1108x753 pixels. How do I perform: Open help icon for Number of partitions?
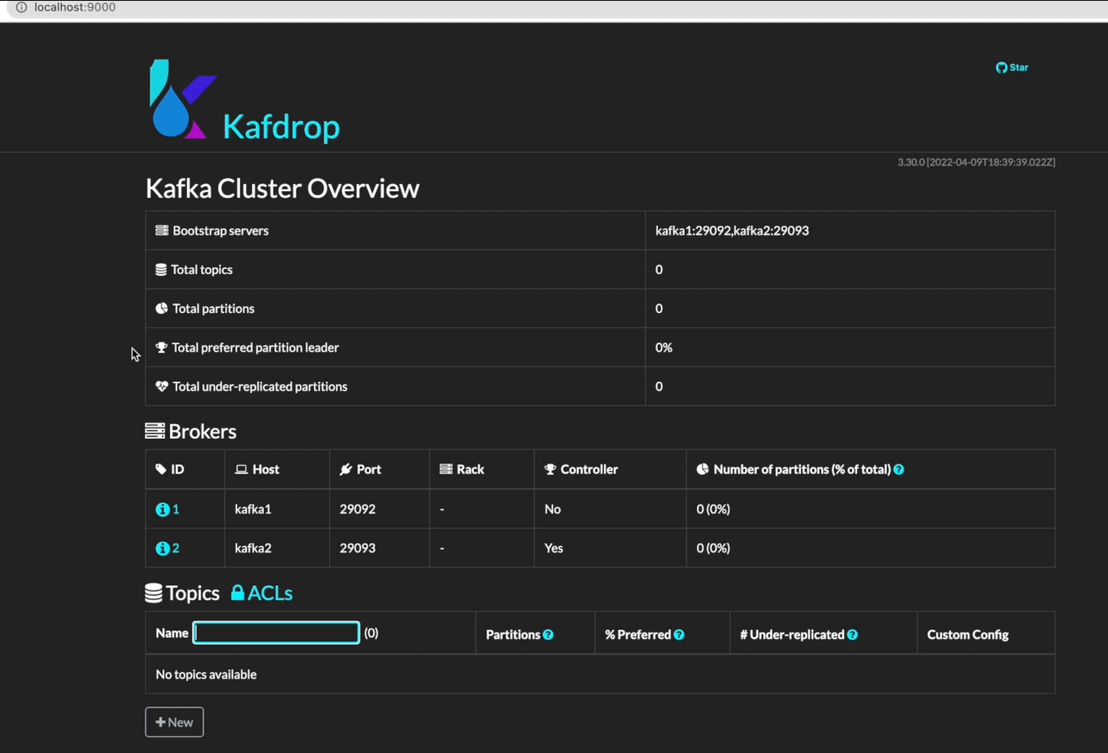(899, 470)
